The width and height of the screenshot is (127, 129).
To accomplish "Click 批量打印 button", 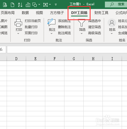I will 31,27.
